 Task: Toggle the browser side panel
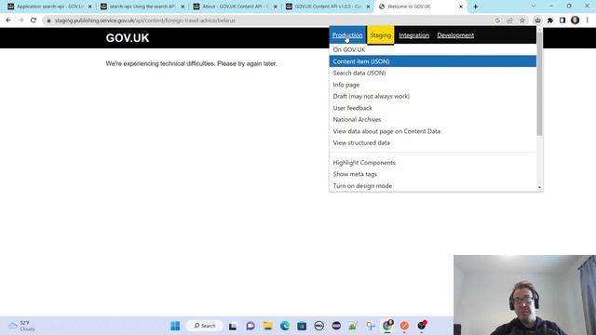pos(562,20)
